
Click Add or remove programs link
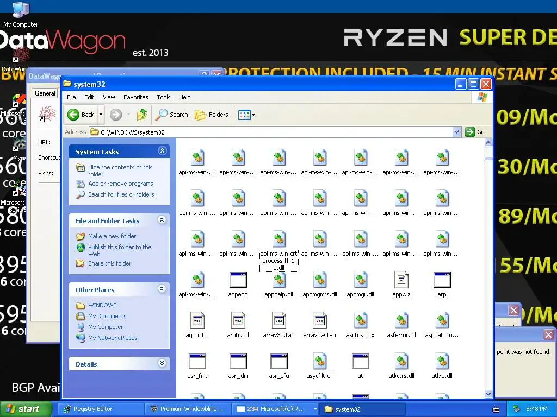[120, 184]
